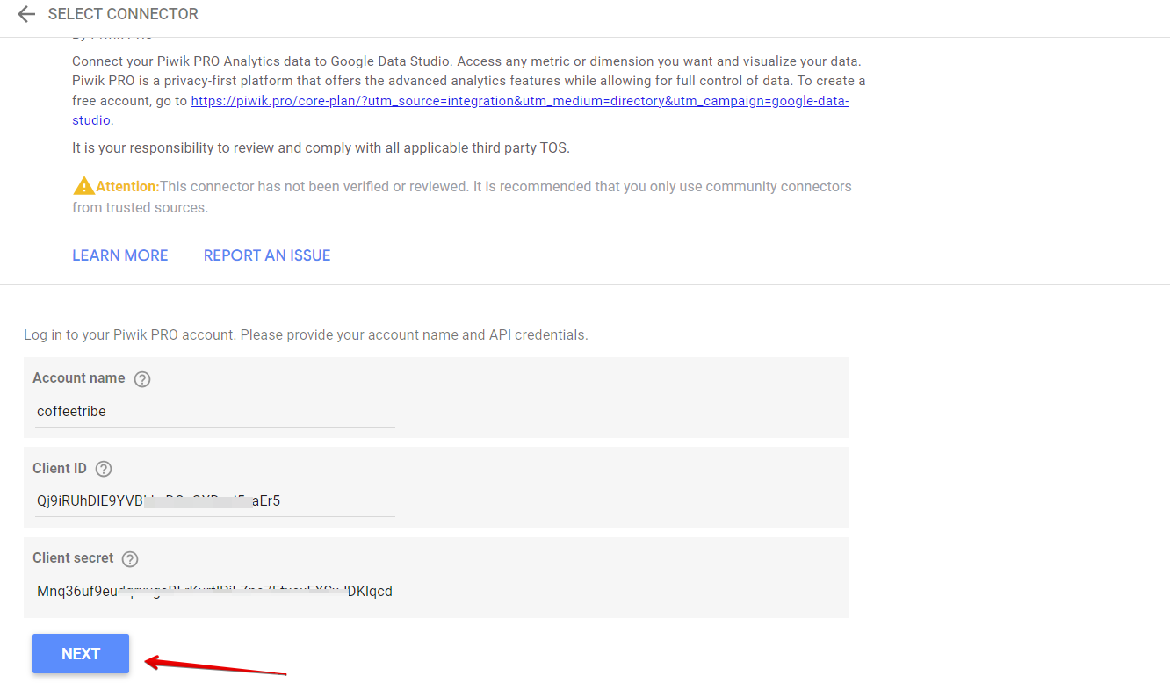Click the Client secret question mark icon
1170x690 pixels.
(130, 559)
